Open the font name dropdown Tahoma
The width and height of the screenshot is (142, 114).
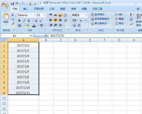(35, 15)
